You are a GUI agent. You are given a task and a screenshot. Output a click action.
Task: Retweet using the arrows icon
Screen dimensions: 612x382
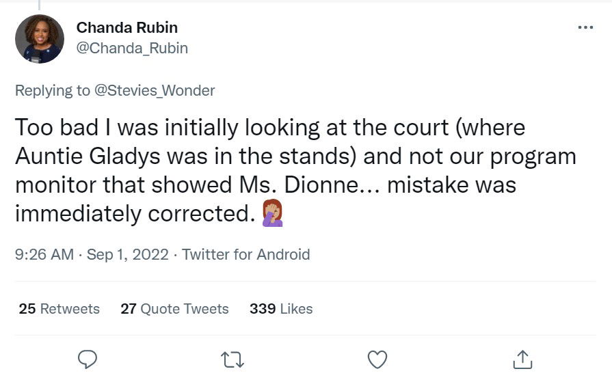pos(232,358)
